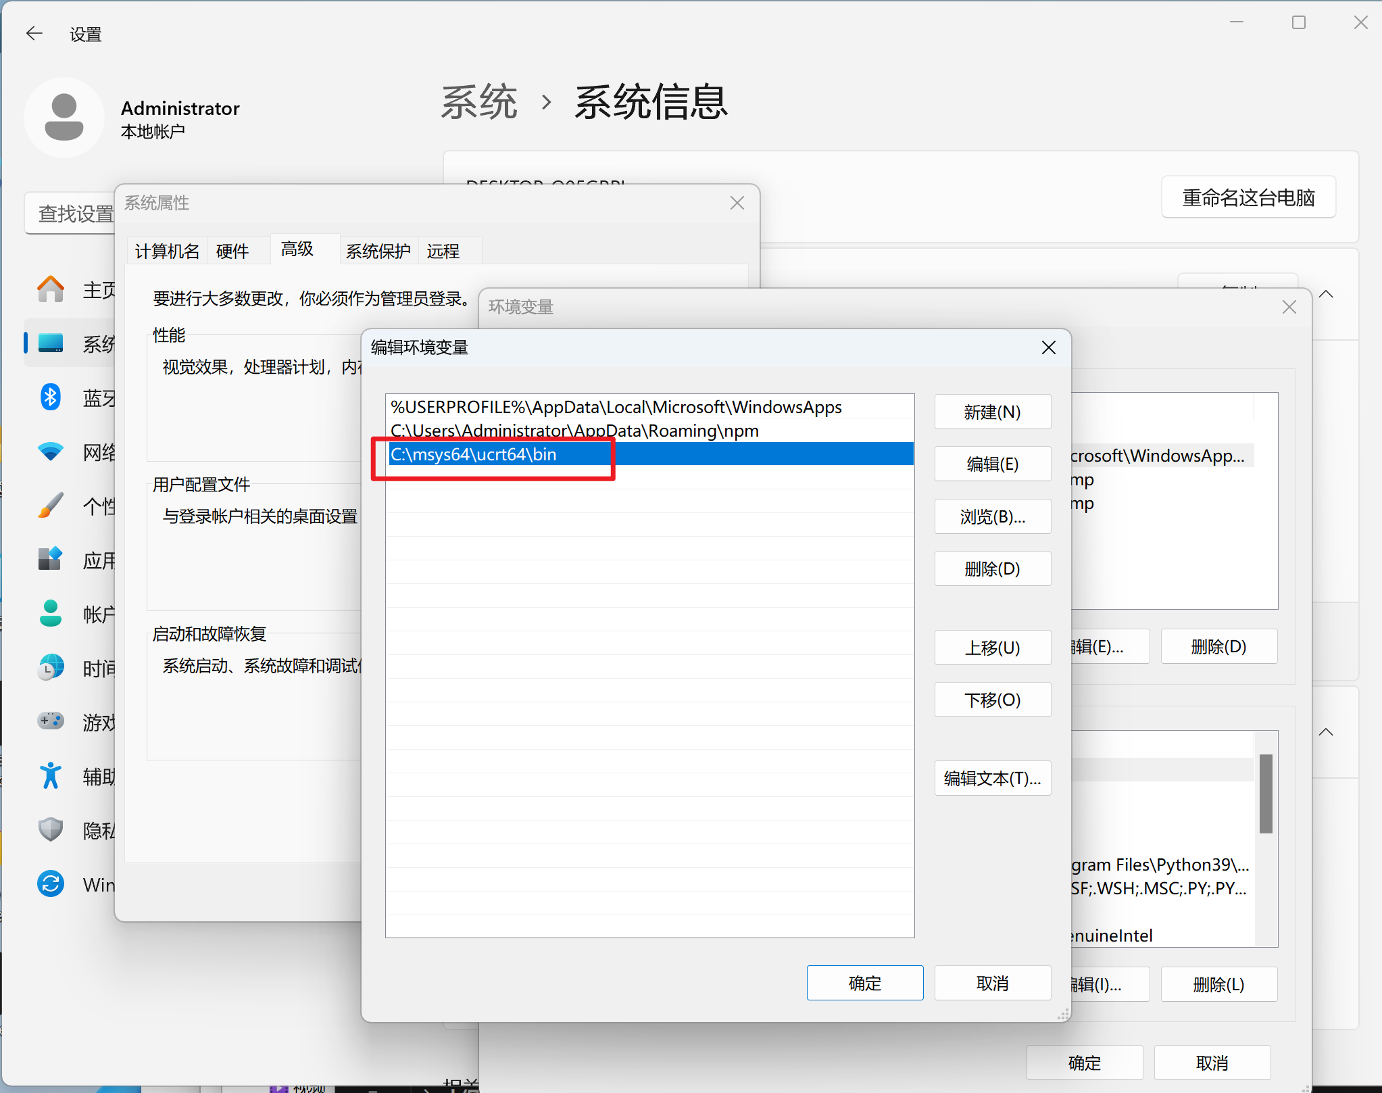Click the Find a setting search box

coord(70,214)
